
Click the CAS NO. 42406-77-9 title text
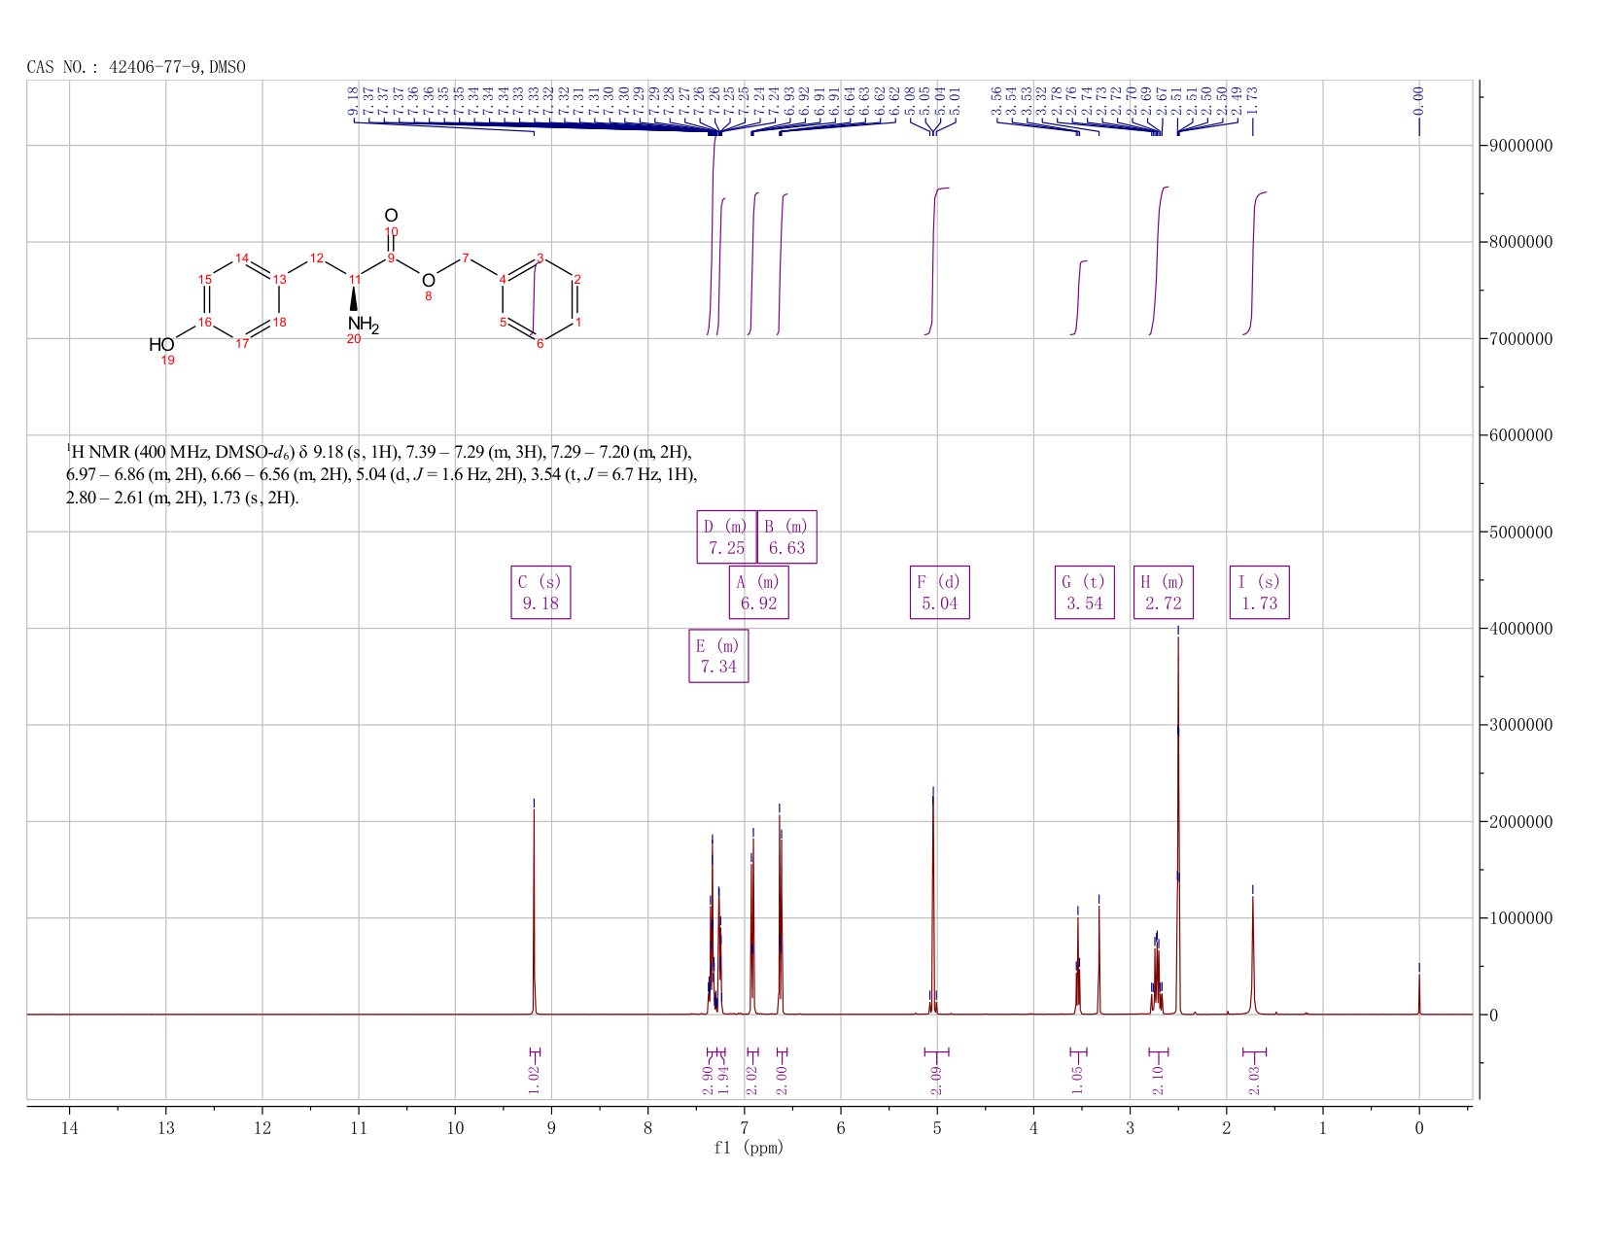coord(136,67)
